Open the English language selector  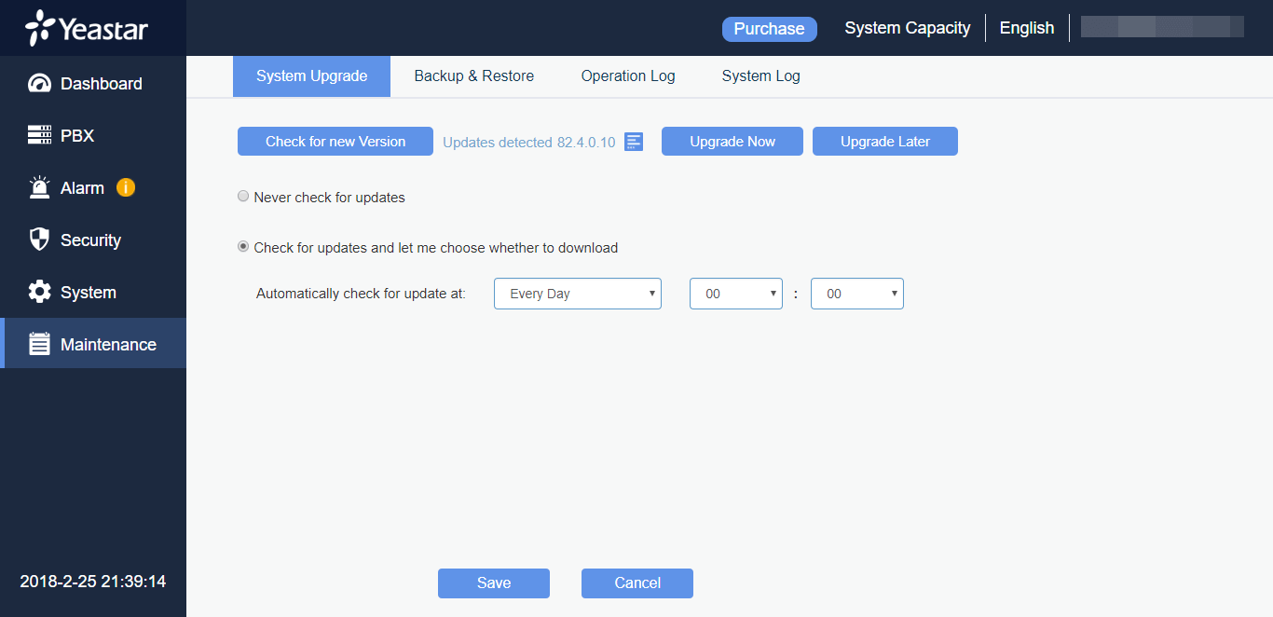coord(1026,28)
